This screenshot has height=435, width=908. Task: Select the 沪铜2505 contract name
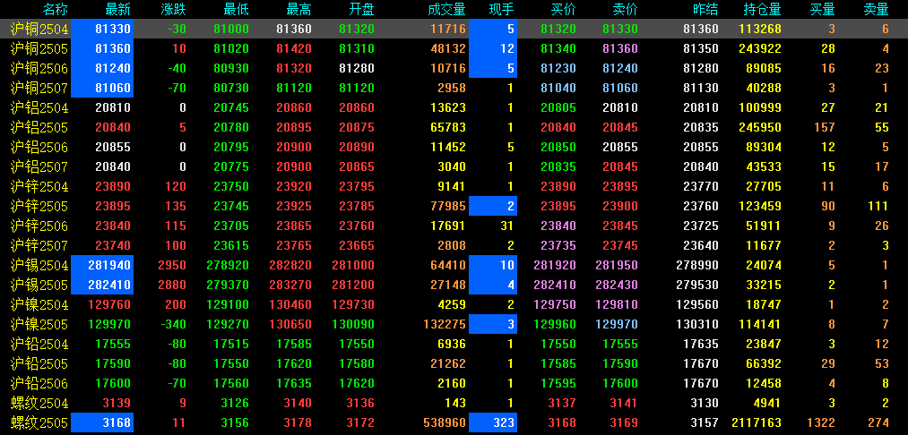(39, 48)
